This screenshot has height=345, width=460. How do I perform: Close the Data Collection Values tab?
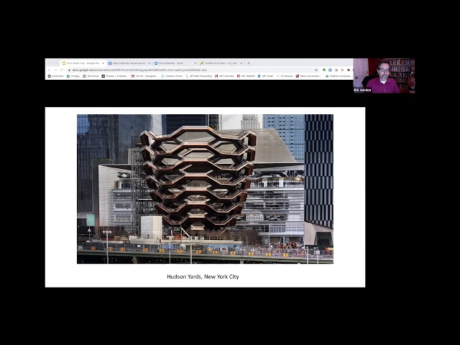click(x=149, y=63)
